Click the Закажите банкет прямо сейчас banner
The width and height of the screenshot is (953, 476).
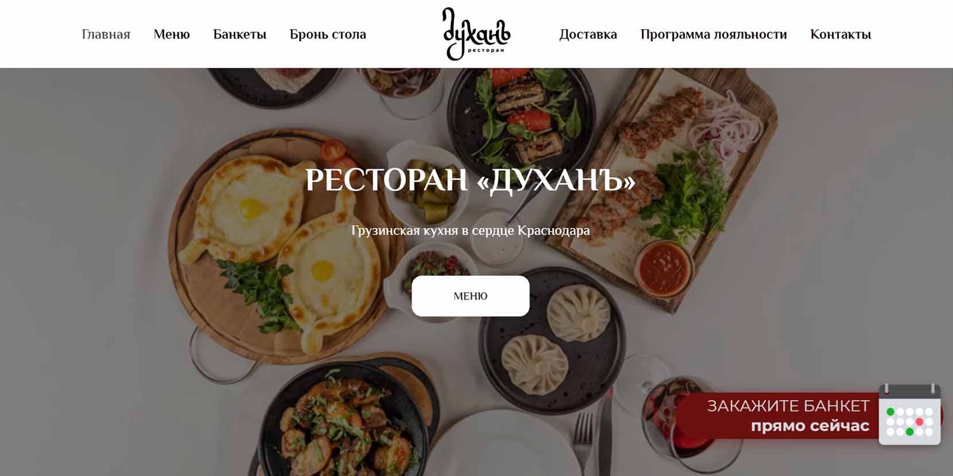coord(808,415)
